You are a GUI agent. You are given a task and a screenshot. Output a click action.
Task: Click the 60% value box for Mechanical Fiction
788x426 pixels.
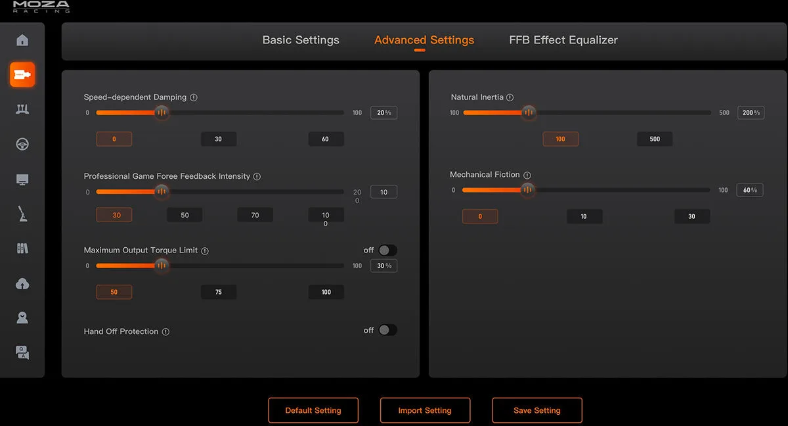[x=750, y=191]
